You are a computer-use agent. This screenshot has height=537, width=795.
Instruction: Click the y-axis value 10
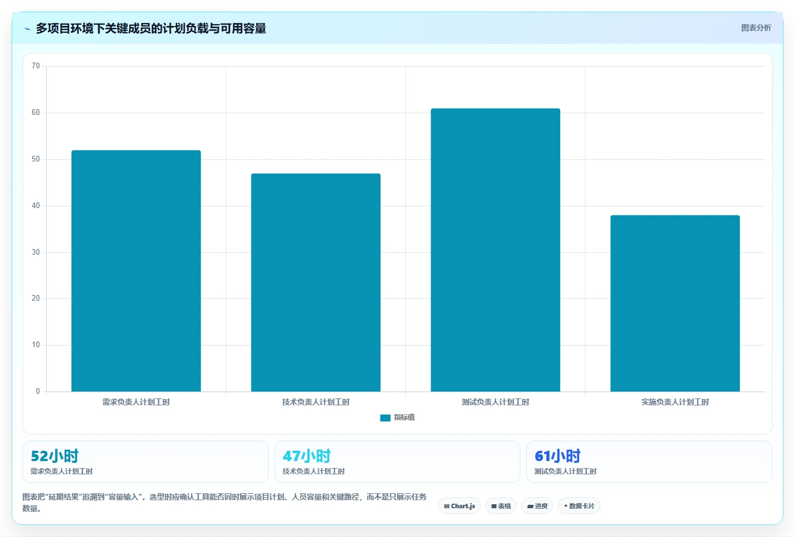36,345
